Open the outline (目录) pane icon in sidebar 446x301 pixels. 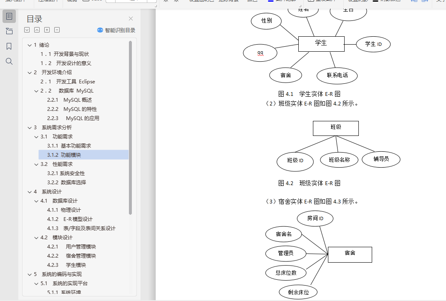point(9,16)
